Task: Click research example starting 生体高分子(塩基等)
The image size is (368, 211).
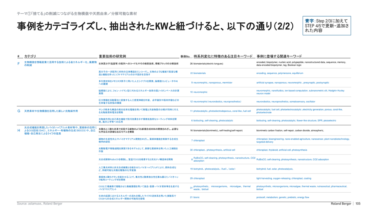Action: click(x=138, y=63)
